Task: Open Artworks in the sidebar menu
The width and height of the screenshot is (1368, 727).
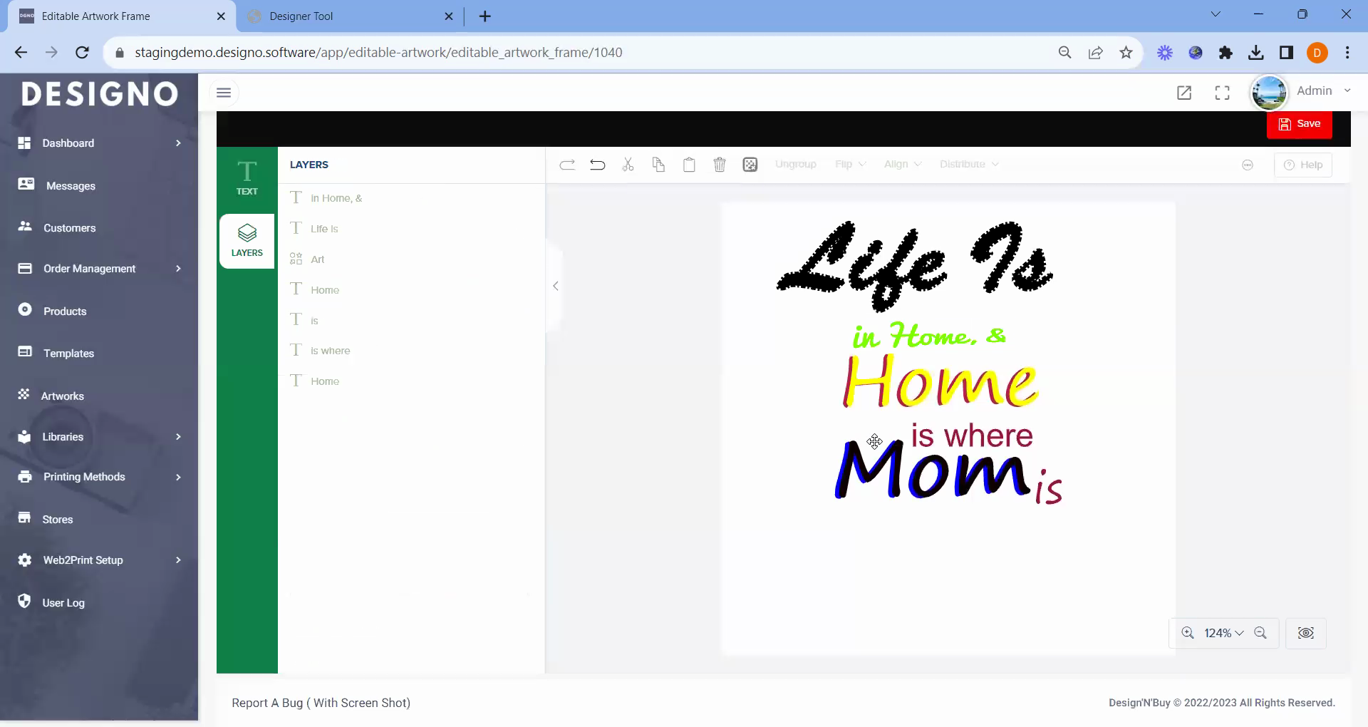Action: pyautogui.click(x=63, y=396)
